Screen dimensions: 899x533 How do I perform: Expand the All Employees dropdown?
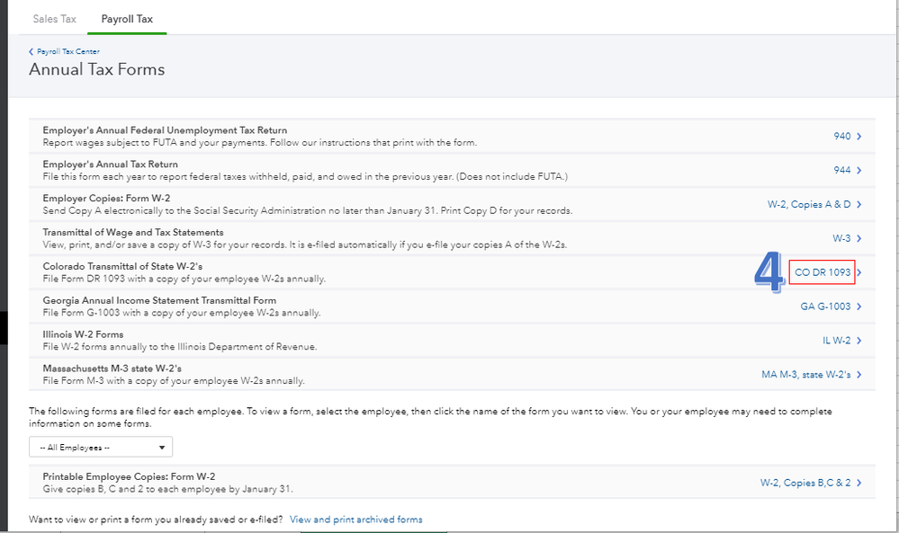coord(100,447)
